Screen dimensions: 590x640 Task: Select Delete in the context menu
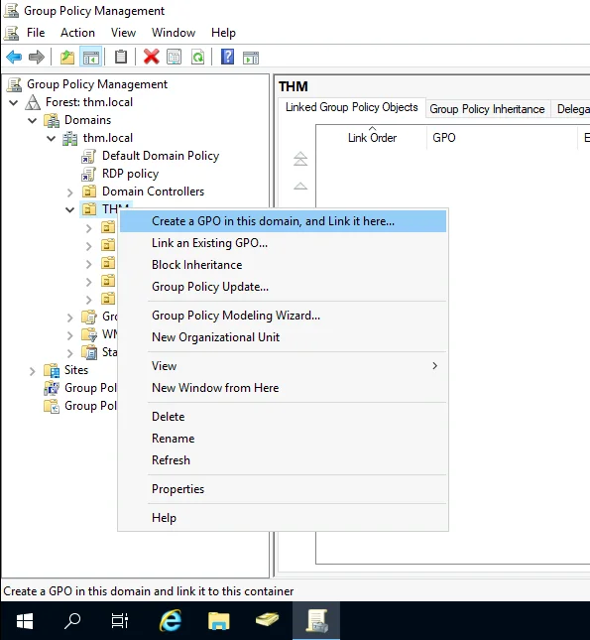(284, 417)
